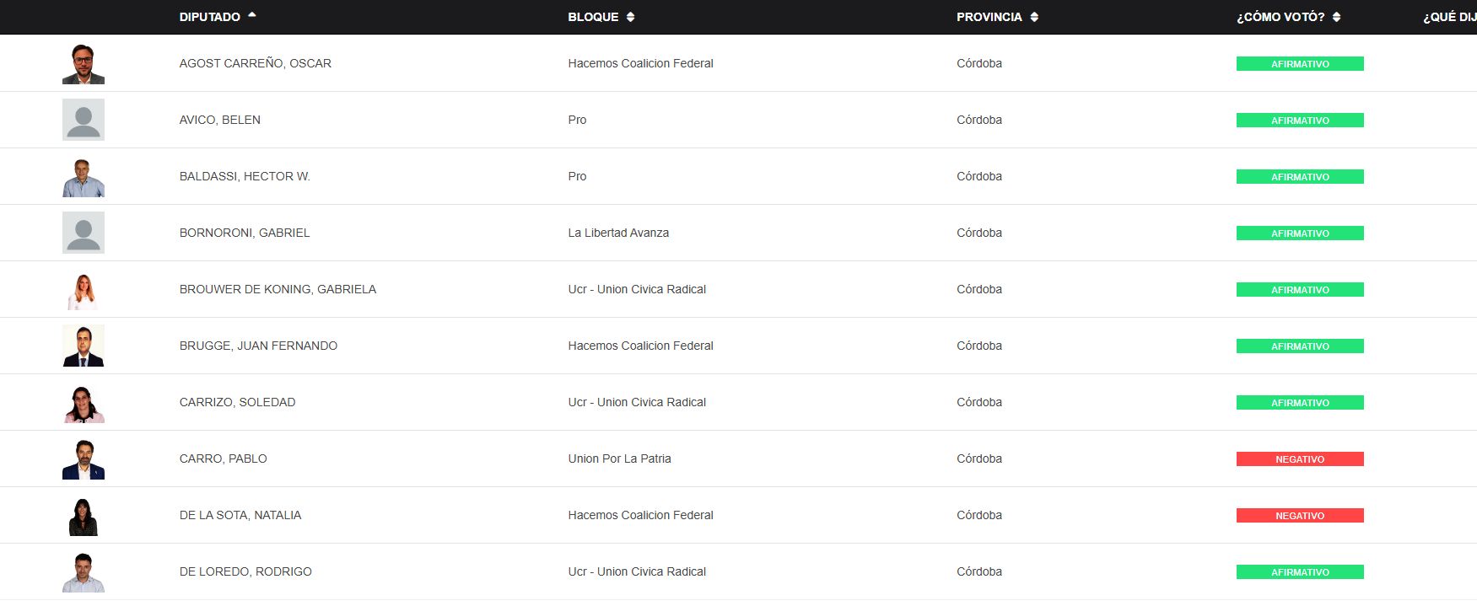Open Hector Baldassi's profile photo

[x=84, y=177]
